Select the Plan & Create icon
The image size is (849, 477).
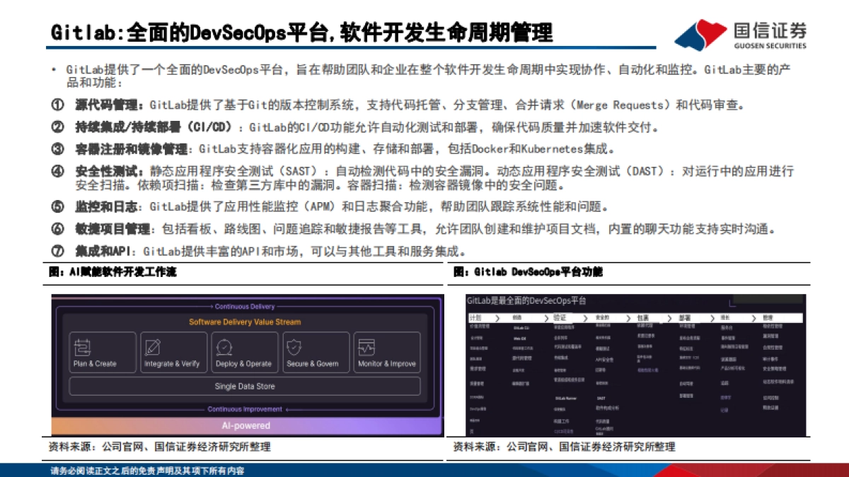82,347
